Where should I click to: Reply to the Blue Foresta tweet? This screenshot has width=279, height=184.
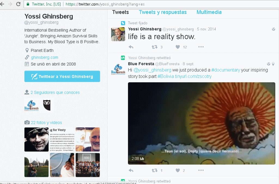131,170
